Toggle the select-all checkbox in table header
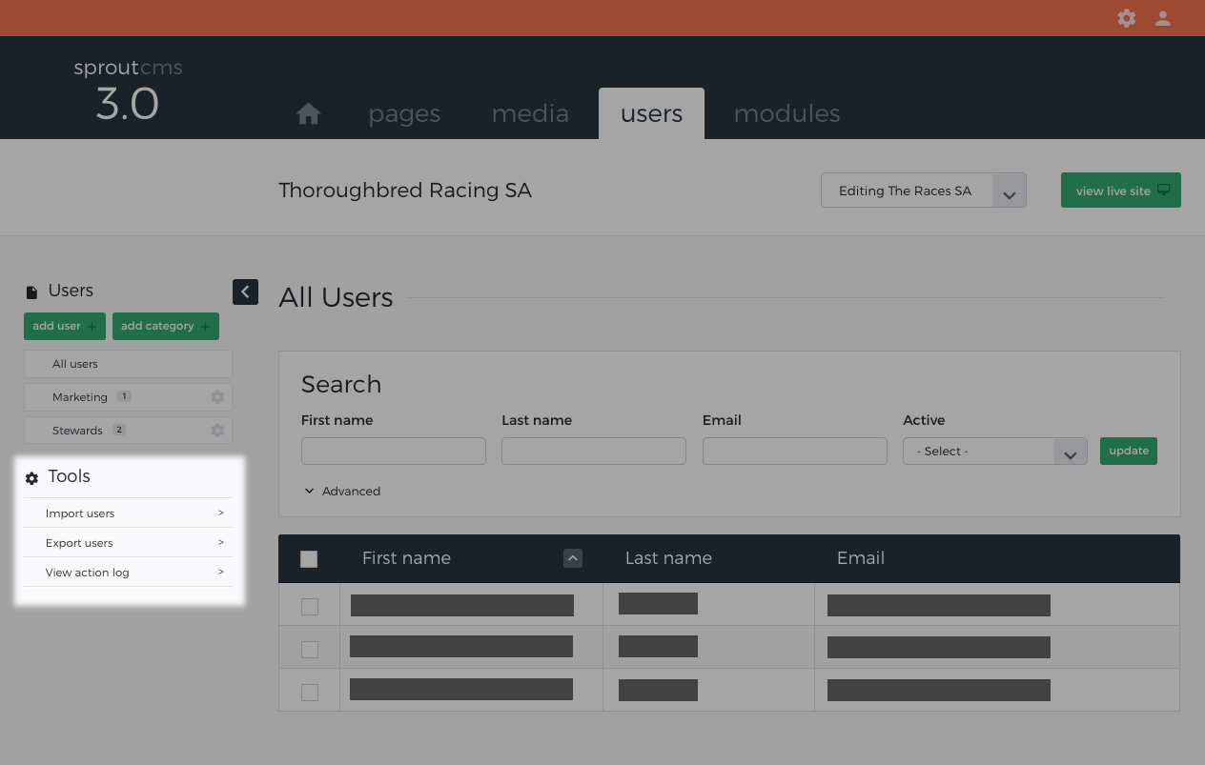This screenshot has height=765, width=1205. (309, 559)
